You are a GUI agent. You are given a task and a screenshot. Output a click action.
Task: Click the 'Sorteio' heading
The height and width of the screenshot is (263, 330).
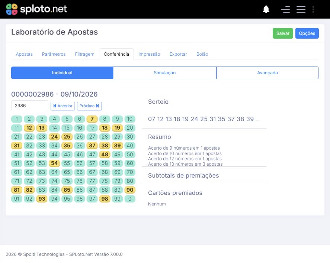(x=158, y=102)
